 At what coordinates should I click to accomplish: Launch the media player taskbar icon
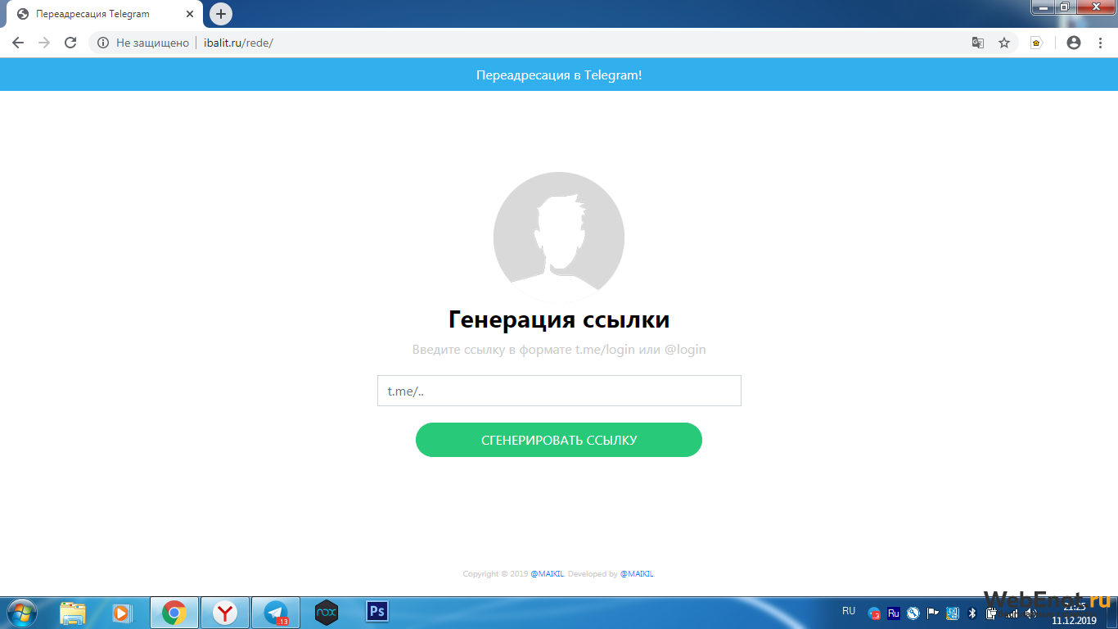click(x=122, y=613)
